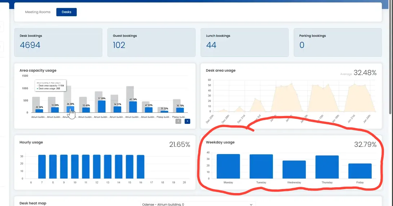Click the 21.65% value in Hourly usage
The height and width of the screenshot is (206, 393).
(180, 144)
